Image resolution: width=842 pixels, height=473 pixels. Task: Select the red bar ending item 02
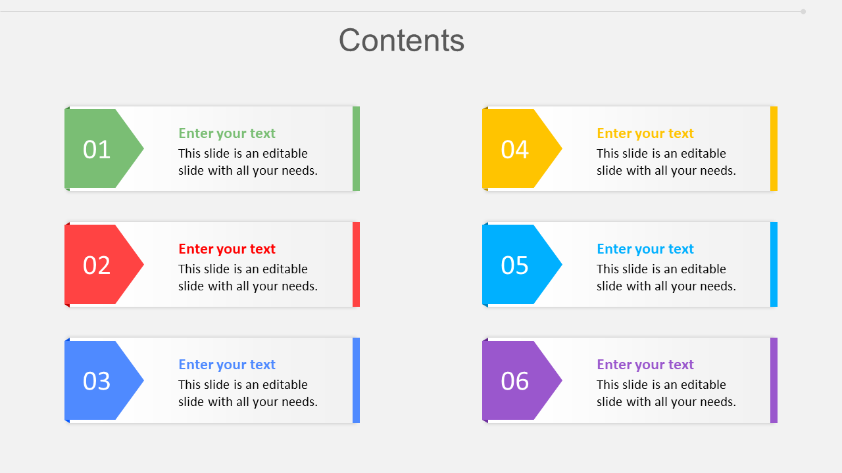point(356,265)
